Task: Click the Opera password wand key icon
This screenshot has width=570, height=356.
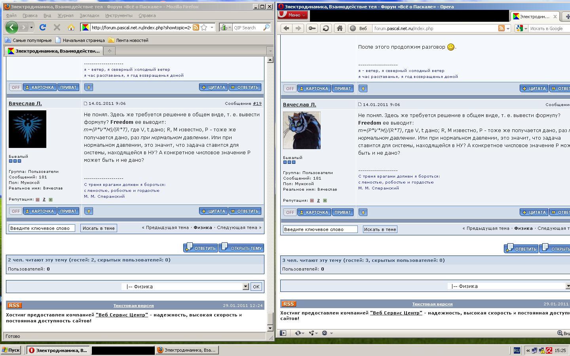Action: [x=312, y=28]
